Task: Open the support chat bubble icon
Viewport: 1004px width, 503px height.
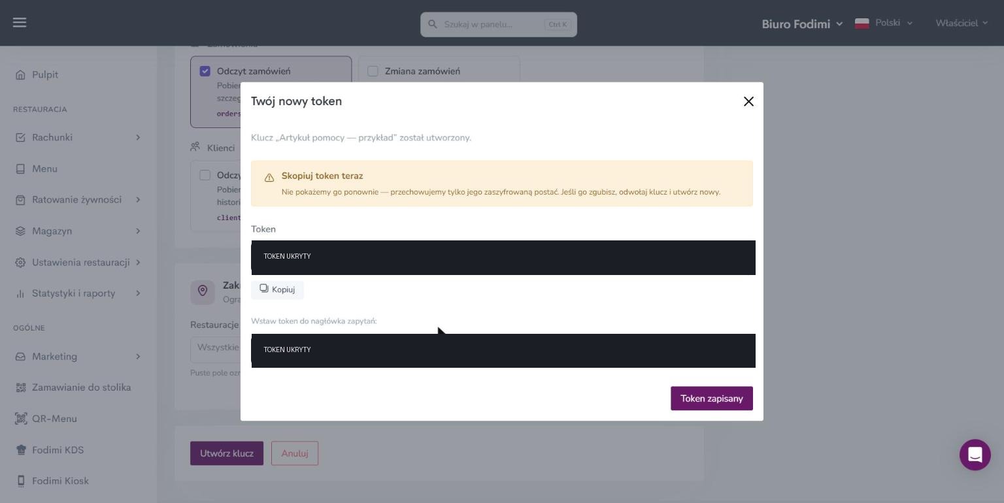Action: [975, 455]
